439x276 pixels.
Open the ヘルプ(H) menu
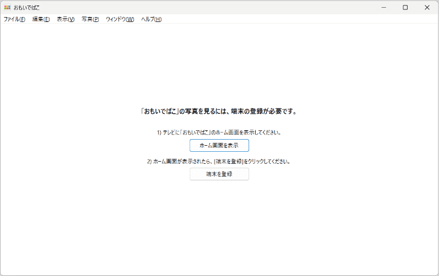tap(151, 19)
